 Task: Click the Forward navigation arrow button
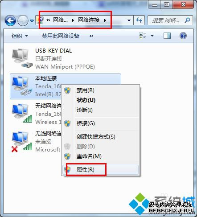(x=23, y=20)
